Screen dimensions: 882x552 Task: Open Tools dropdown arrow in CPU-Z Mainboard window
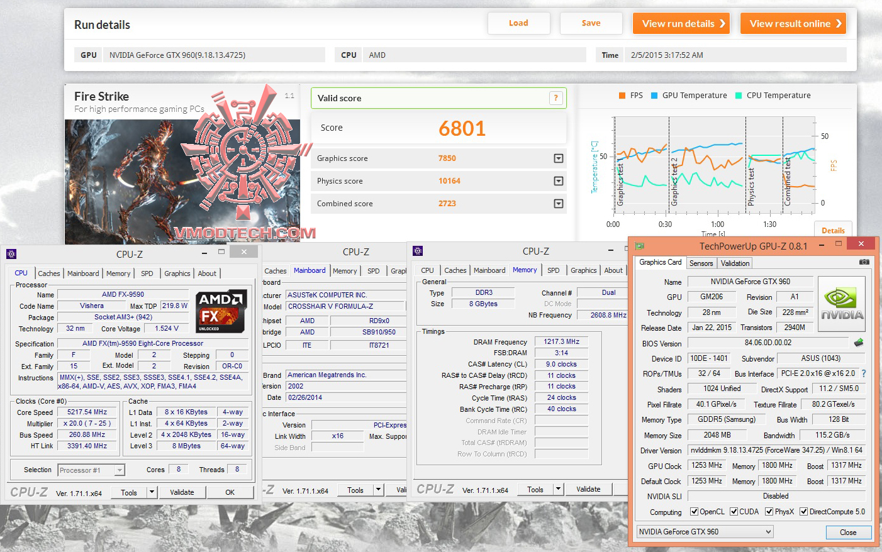[378, 490]
